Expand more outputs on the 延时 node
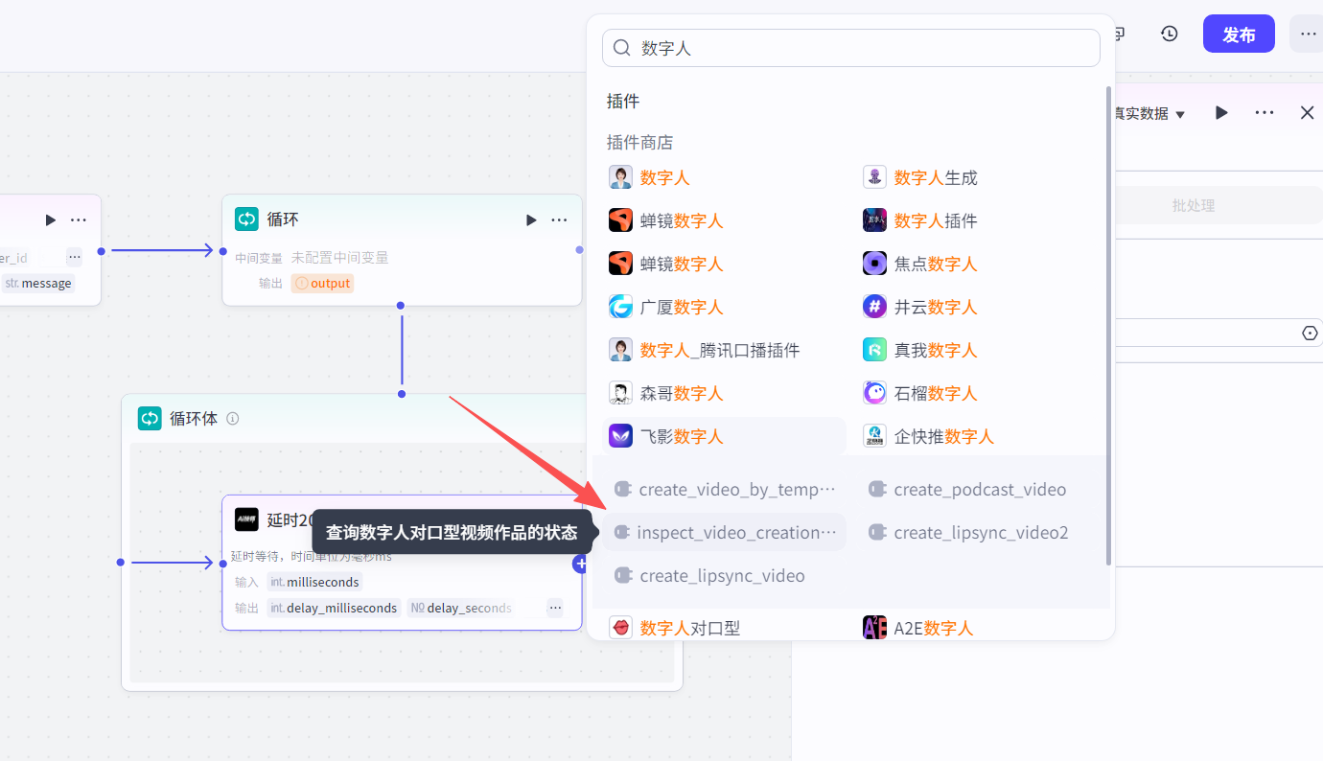 click(x=555, y=608)
